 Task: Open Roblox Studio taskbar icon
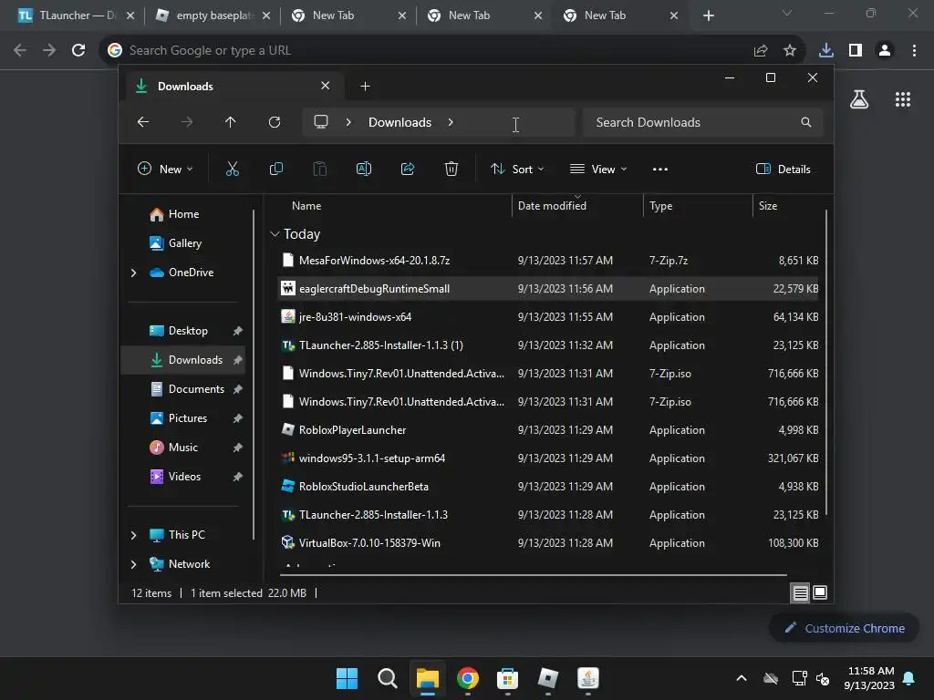point(548,678)
